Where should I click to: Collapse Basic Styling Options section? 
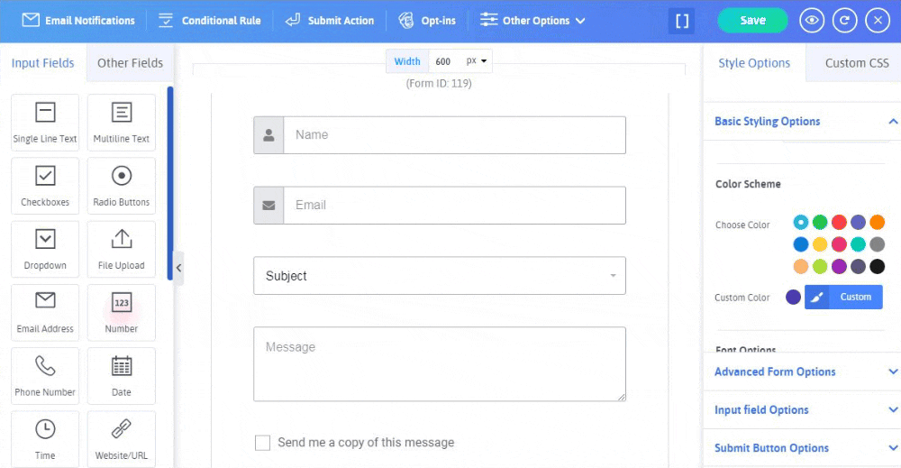pyautogui.click(x=802, y=122)
